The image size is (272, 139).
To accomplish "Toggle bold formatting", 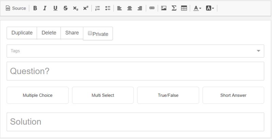I will 35,8.
